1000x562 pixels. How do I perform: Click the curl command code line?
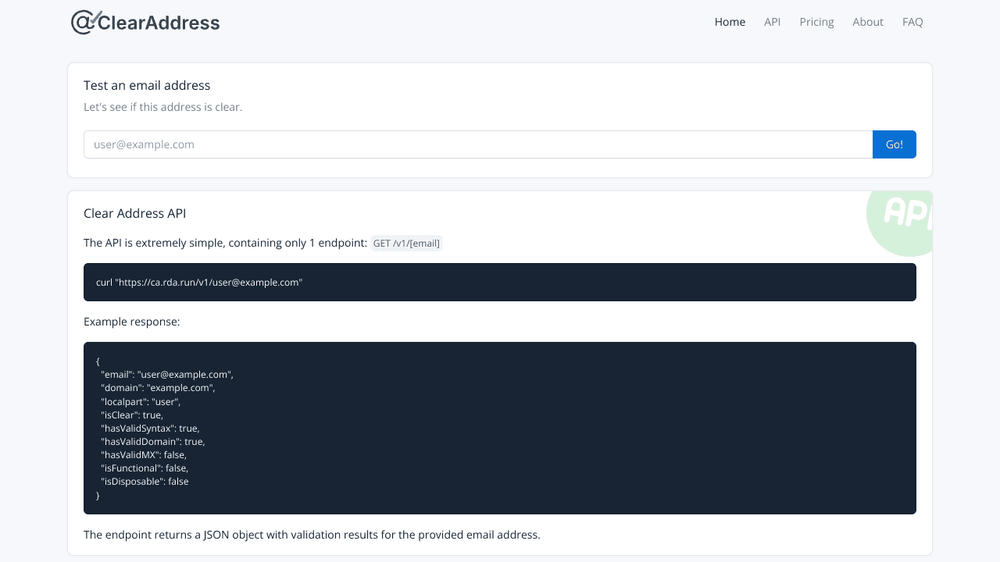199,283
